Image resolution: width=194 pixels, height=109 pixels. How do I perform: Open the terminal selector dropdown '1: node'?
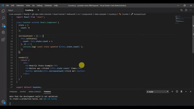(x=157, y=92)
